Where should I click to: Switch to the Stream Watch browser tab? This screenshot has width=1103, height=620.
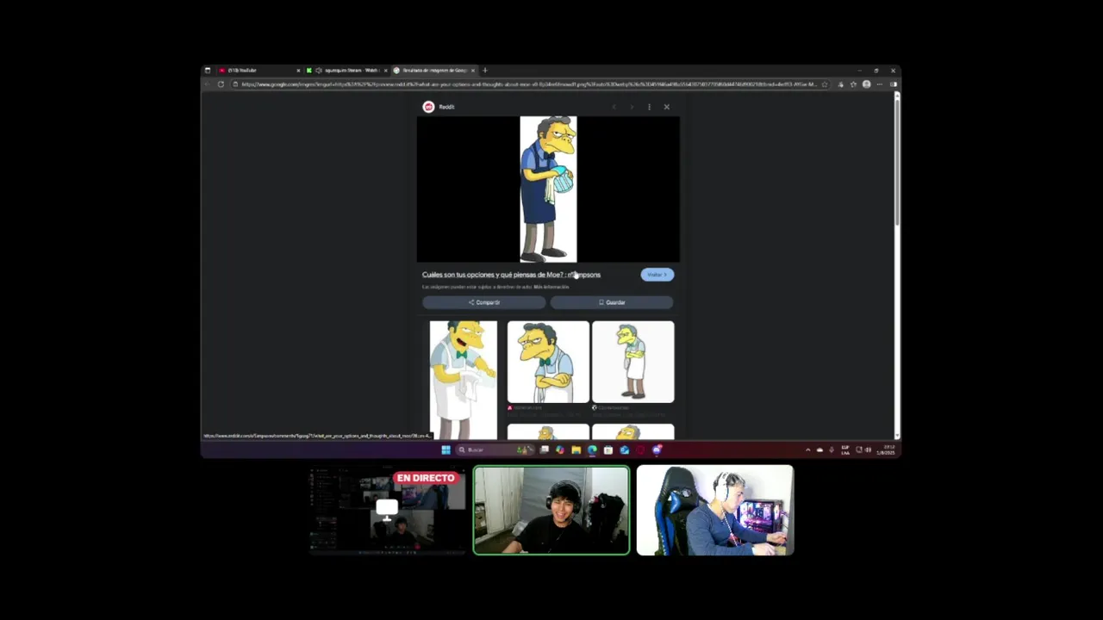(346, 71)
